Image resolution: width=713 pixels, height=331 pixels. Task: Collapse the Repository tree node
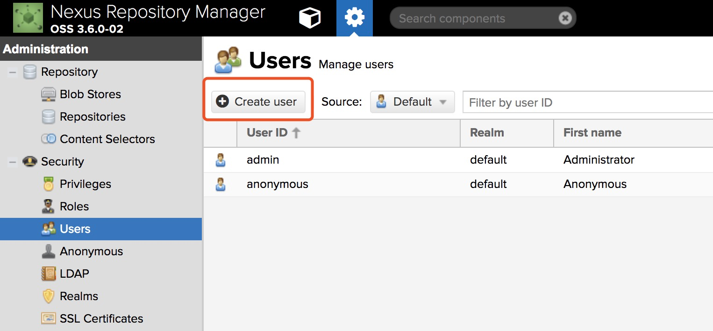13,72
